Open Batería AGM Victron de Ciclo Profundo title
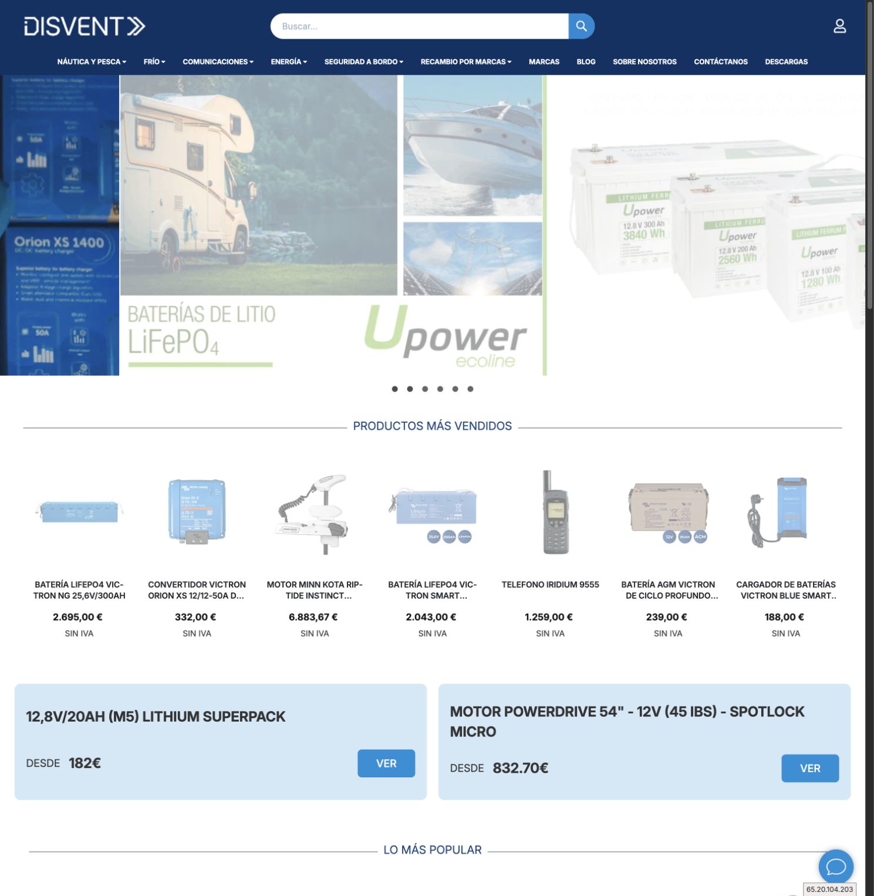Screen dimensions: 874x896 [668, 590]
